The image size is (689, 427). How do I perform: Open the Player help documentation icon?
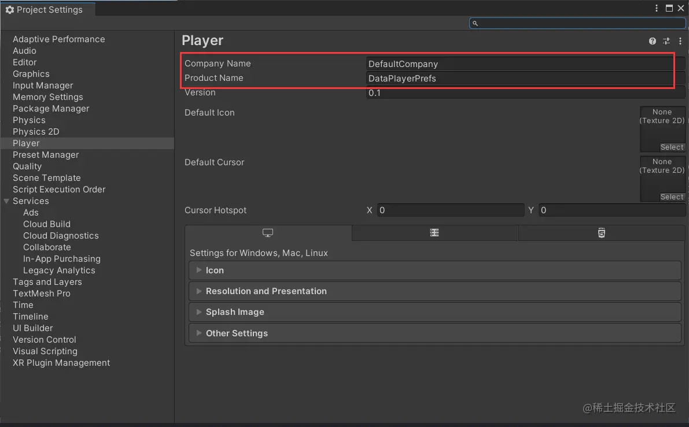(653, 41)
